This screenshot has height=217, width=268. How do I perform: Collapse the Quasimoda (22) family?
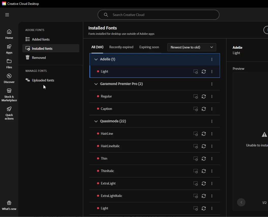coord(96,121)
